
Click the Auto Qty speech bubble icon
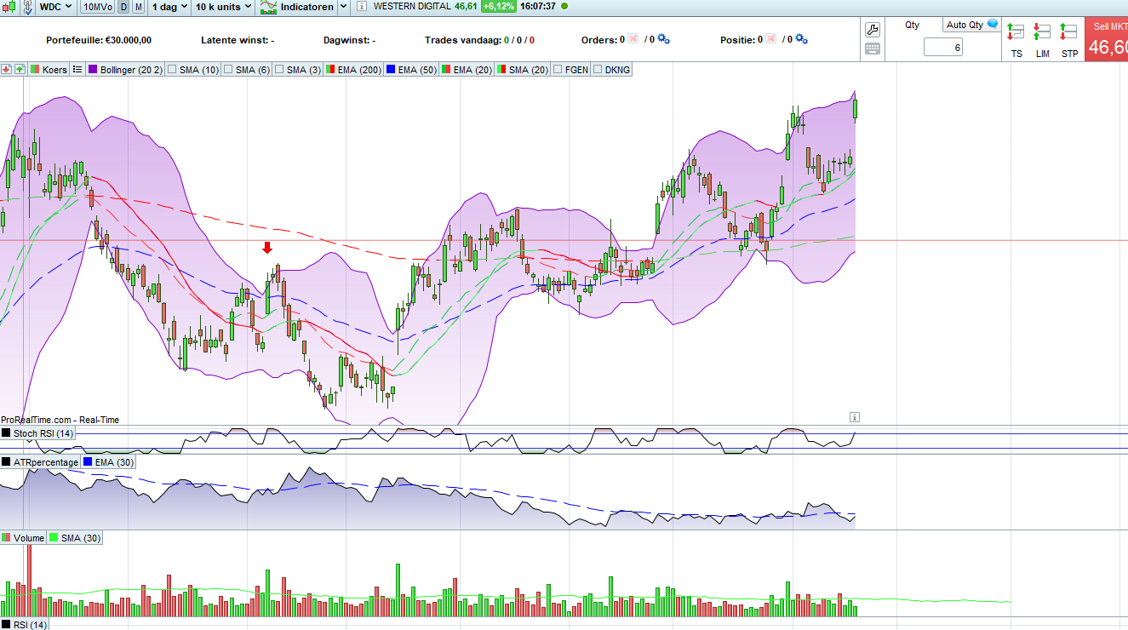[993, 25]
